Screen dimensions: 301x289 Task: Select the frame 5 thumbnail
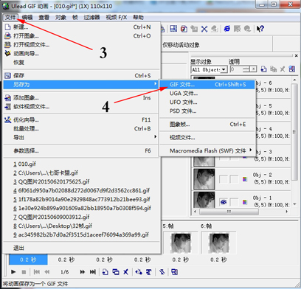[x=181, y=243]
